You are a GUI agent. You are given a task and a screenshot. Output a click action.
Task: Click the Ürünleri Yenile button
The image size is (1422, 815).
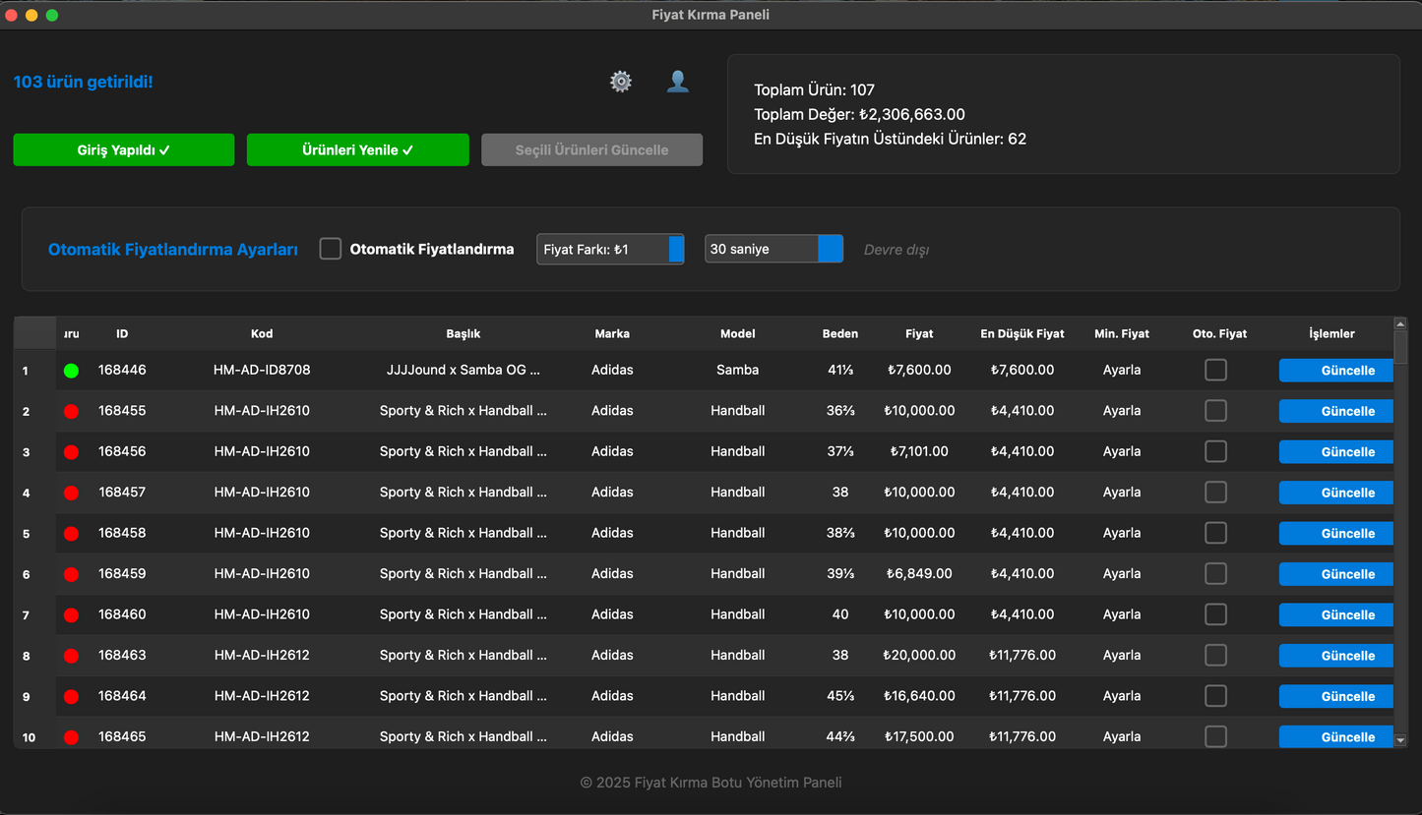coord(357,149)
